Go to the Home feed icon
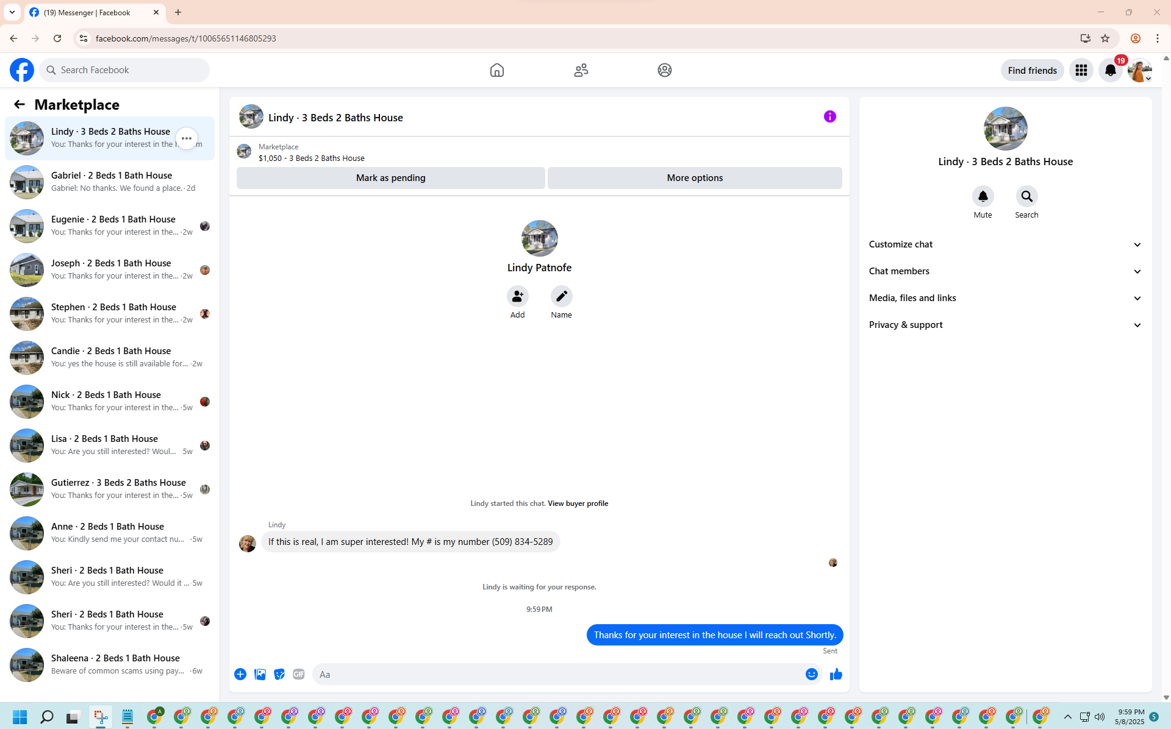 pyautogui.click(x=497, y=70)
